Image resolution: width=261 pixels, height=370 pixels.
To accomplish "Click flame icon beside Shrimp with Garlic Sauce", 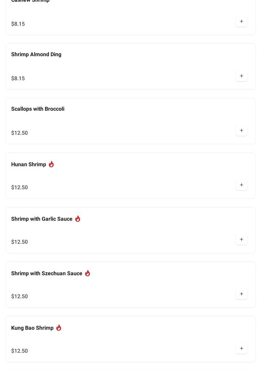I will [x=78, y=219].
